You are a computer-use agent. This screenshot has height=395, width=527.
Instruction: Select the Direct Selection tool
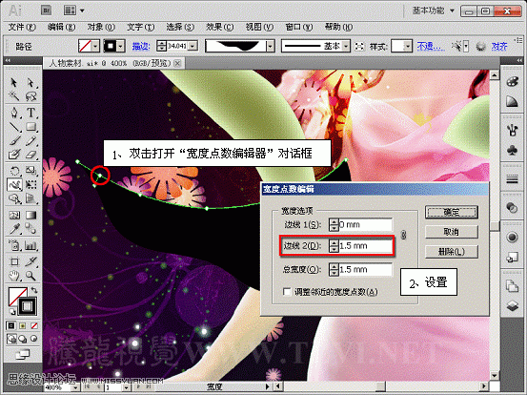[30, 82]
